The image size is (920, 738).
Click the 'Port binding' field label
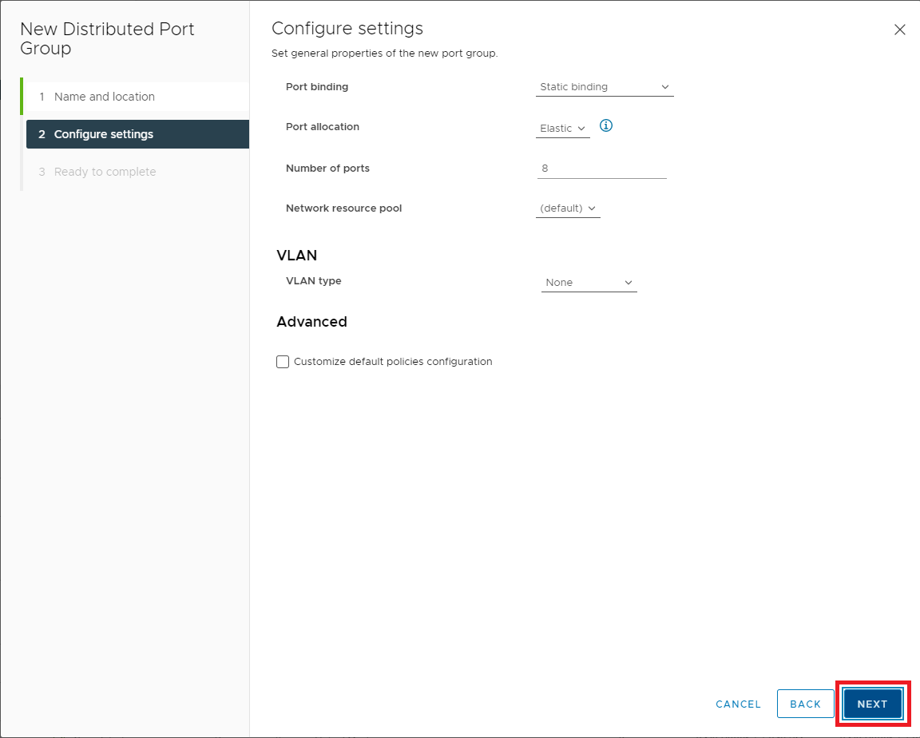[317, 87]
